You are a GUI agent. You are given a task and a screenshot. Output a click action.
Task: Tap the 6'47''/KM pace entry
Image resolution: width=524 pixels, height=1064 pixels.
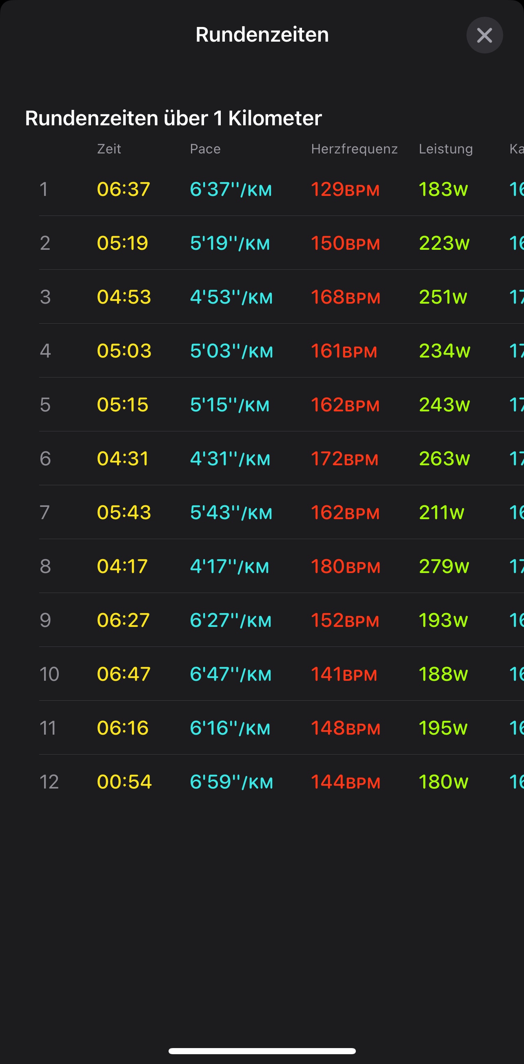pos(231,674)
